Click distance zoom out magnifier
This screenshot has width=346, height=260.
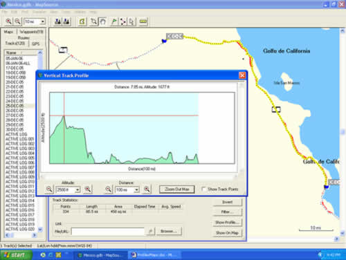[108, 189]
